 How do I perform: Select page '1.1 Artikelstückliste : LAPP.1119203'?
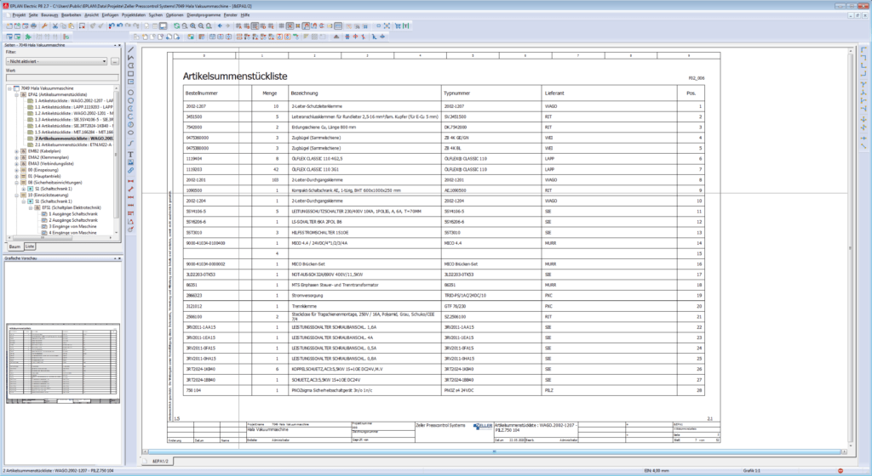tap(73, 107)
